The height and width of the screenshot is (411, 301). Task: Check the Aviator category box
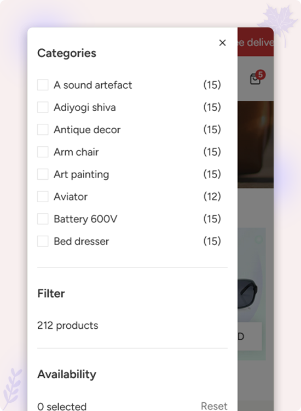[43, 197]
